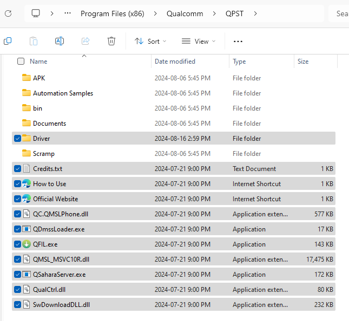The width and height of the screenshot is (349, 321).
Task: Click the Driver date 2024-08-16 2:59 PM
Action: point(182,139)
